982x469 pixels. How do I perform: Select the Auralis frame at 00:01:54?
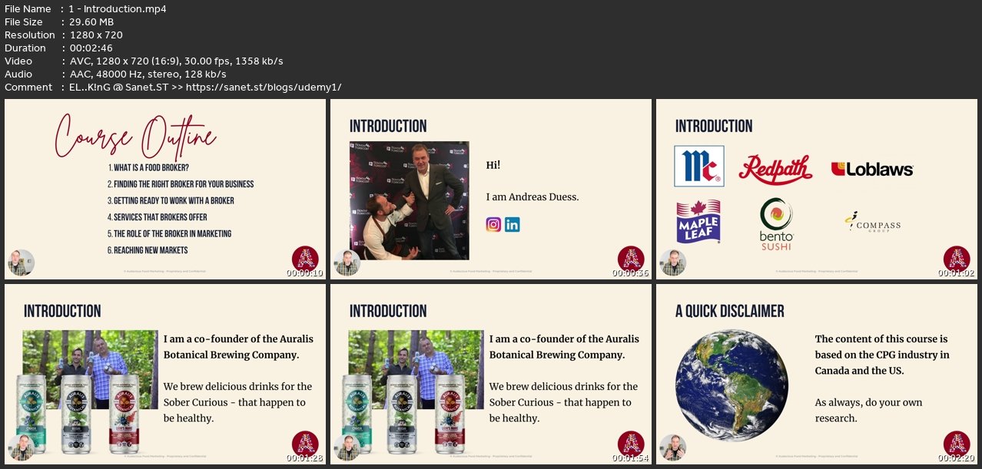(489, 374)
